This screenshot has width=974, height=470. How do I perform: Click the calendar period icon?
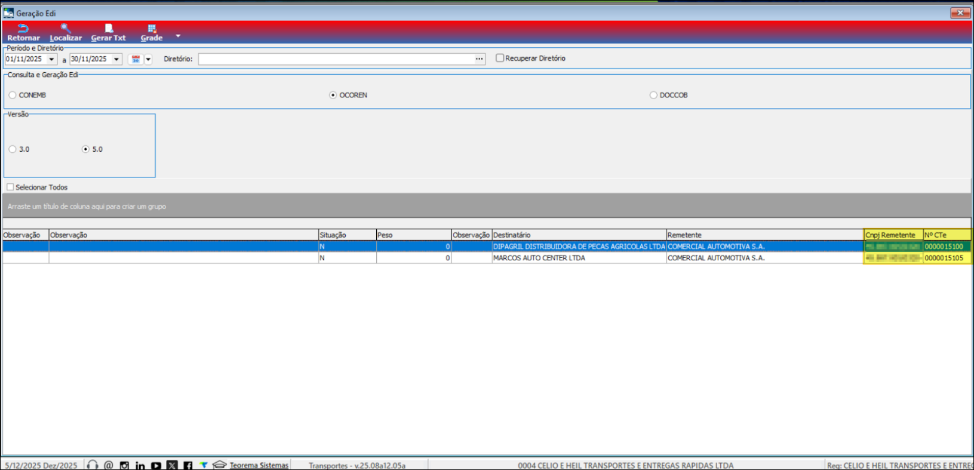(x=136, y=59)
